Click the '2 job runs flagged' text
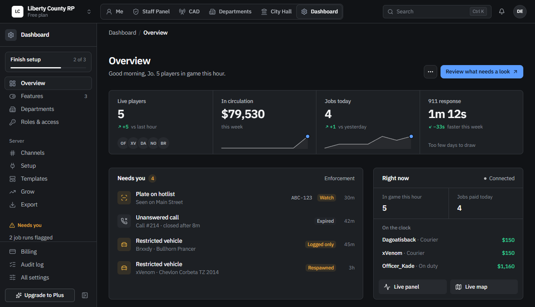Image resolution: width=535 pixels, height=307 pixels. 31,238
